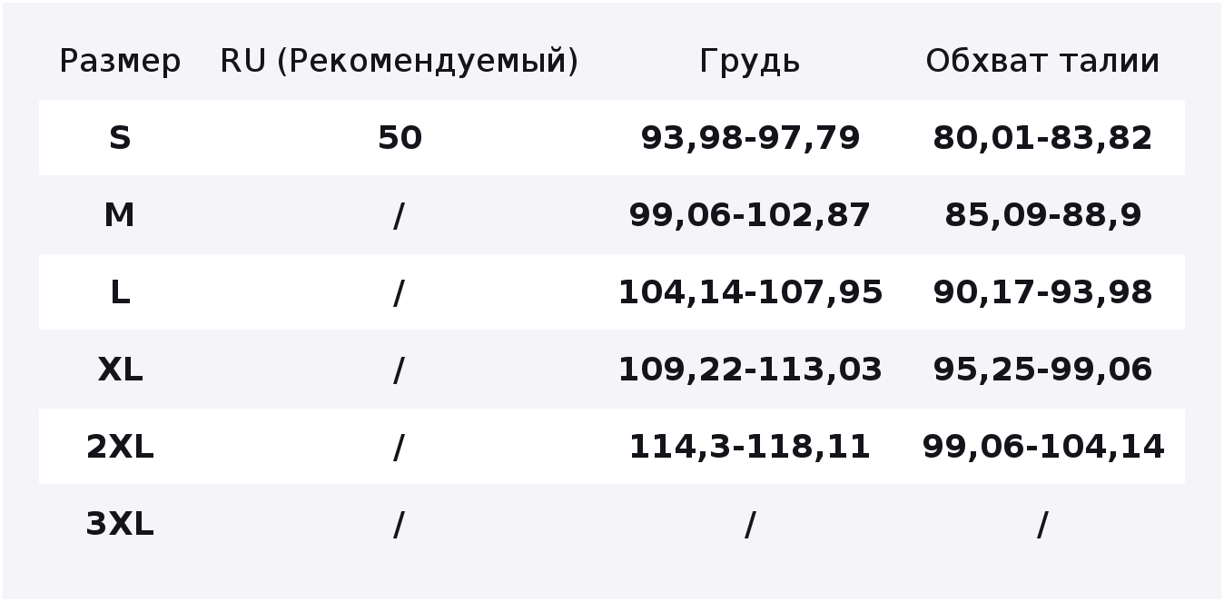The height and width of the screenshot is (602, 1224).
Task: Click chest value 93,98-97,79
Action: pos(750,138)
